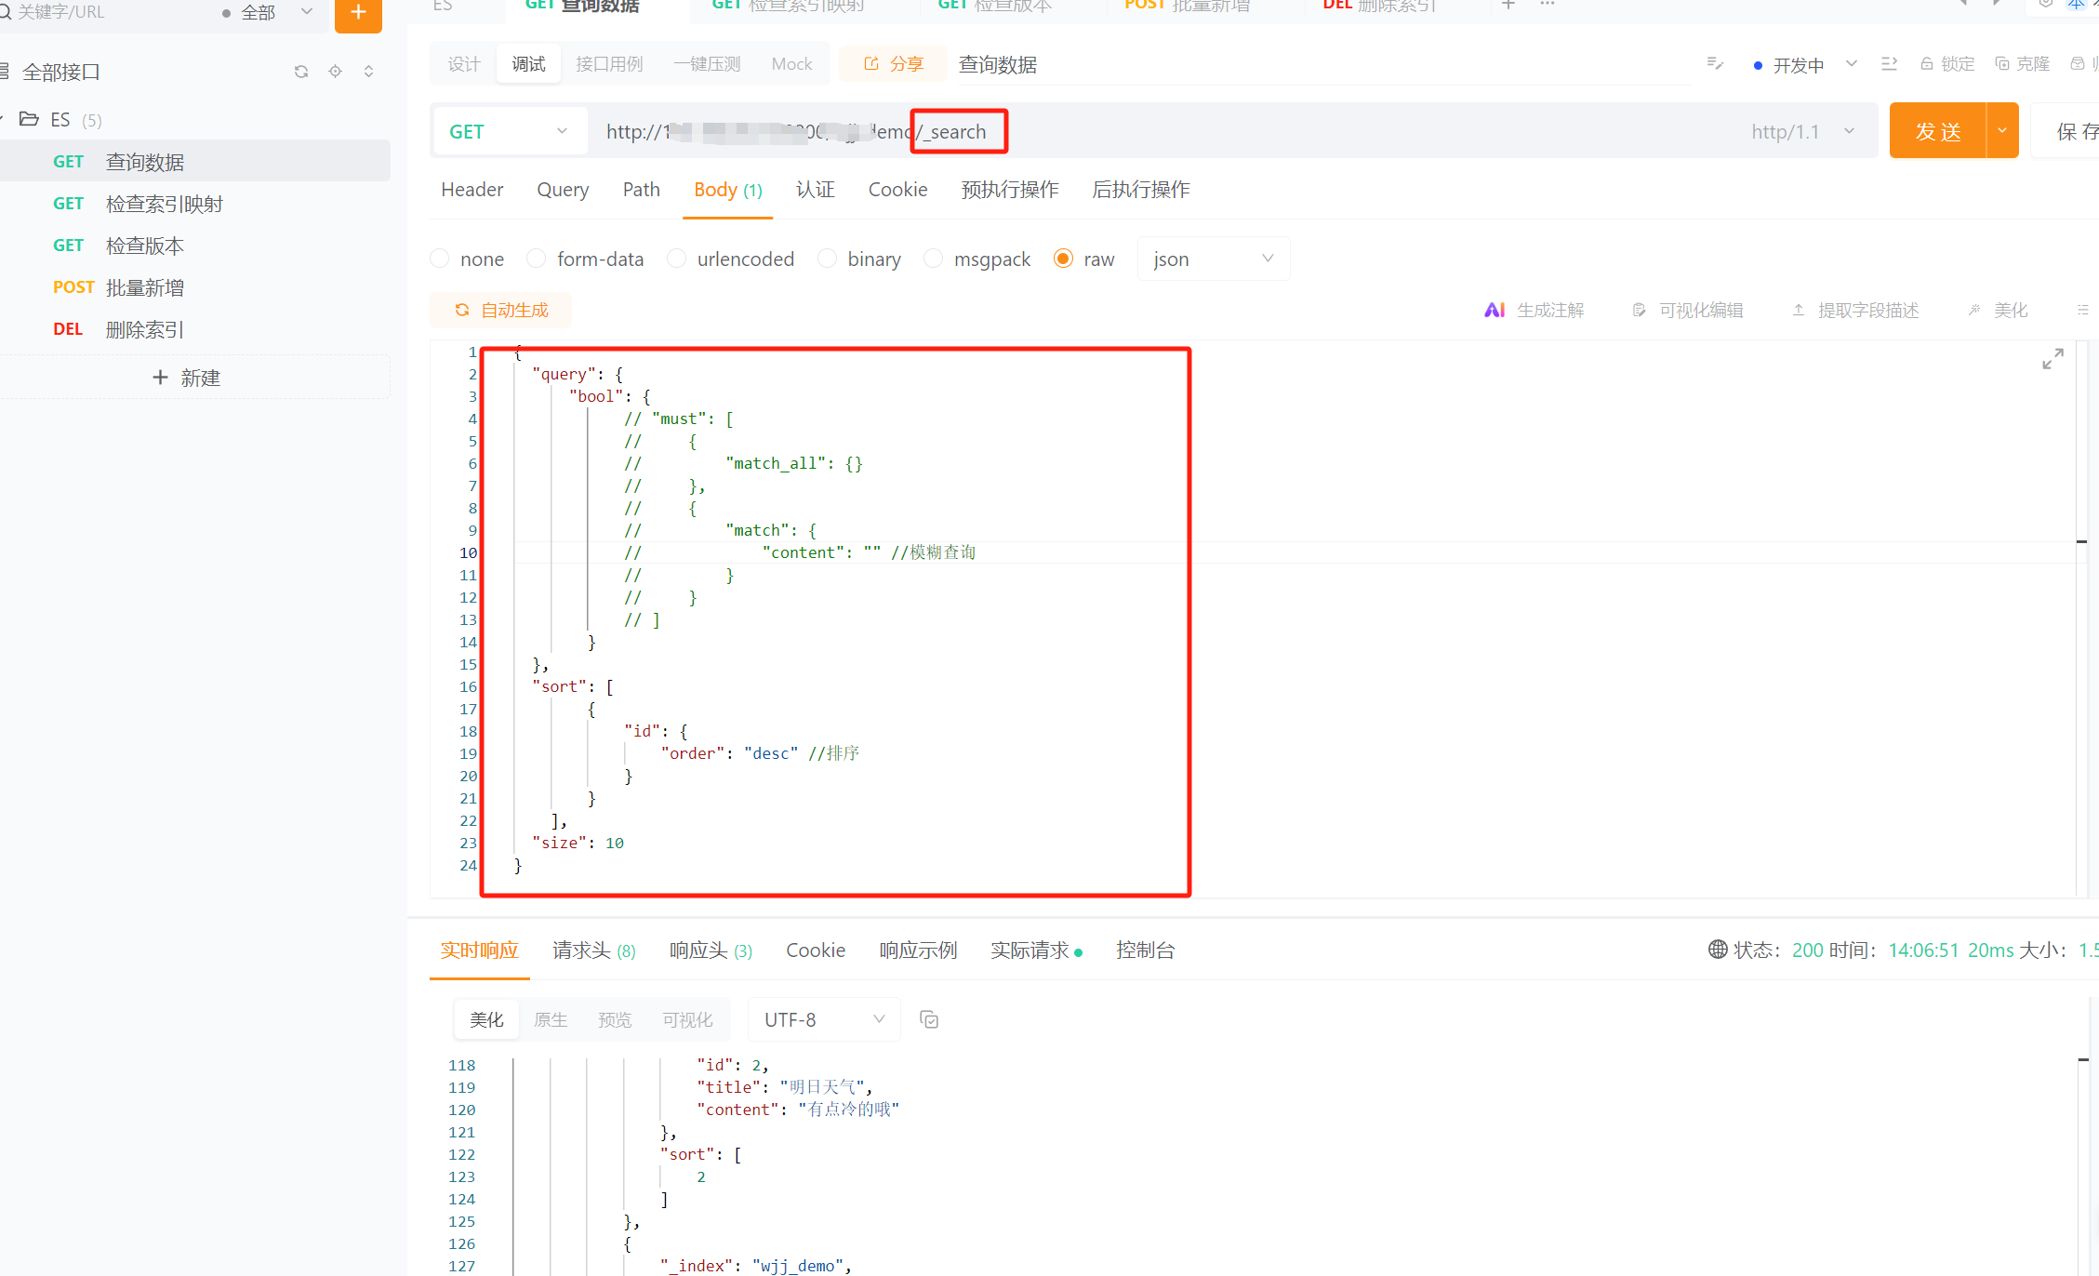
Task: Click the extract field description (提取字段描述) icon
Action: 1798,310
